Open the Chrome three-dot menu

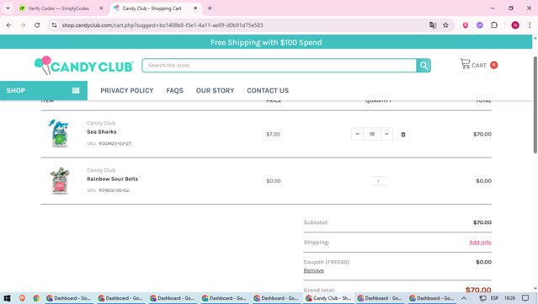(530, 25)
